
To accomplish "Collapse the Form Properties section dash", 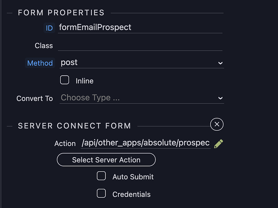I will tap(10, 13).
